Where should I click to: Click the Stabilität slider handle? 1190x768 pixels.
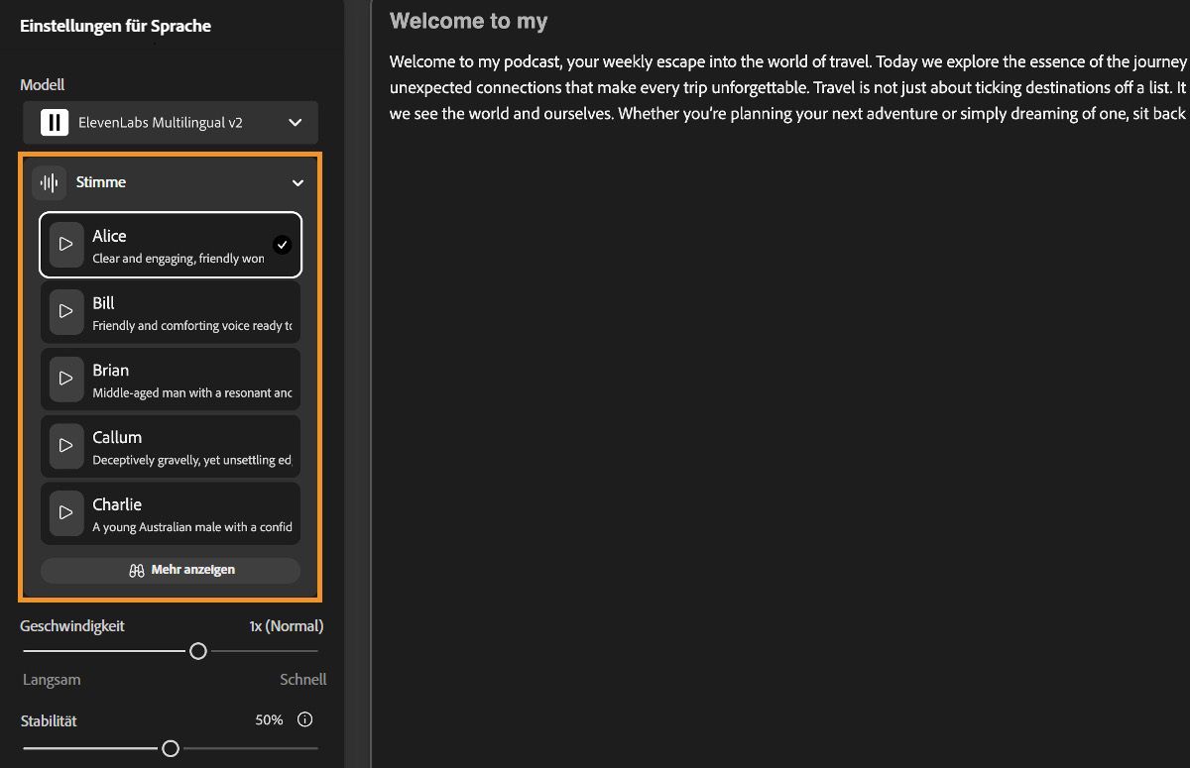[171, 748]
